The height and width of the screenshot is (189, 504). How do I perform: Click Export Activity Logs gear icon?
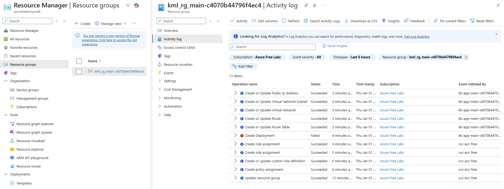click(x=306, y=21)
